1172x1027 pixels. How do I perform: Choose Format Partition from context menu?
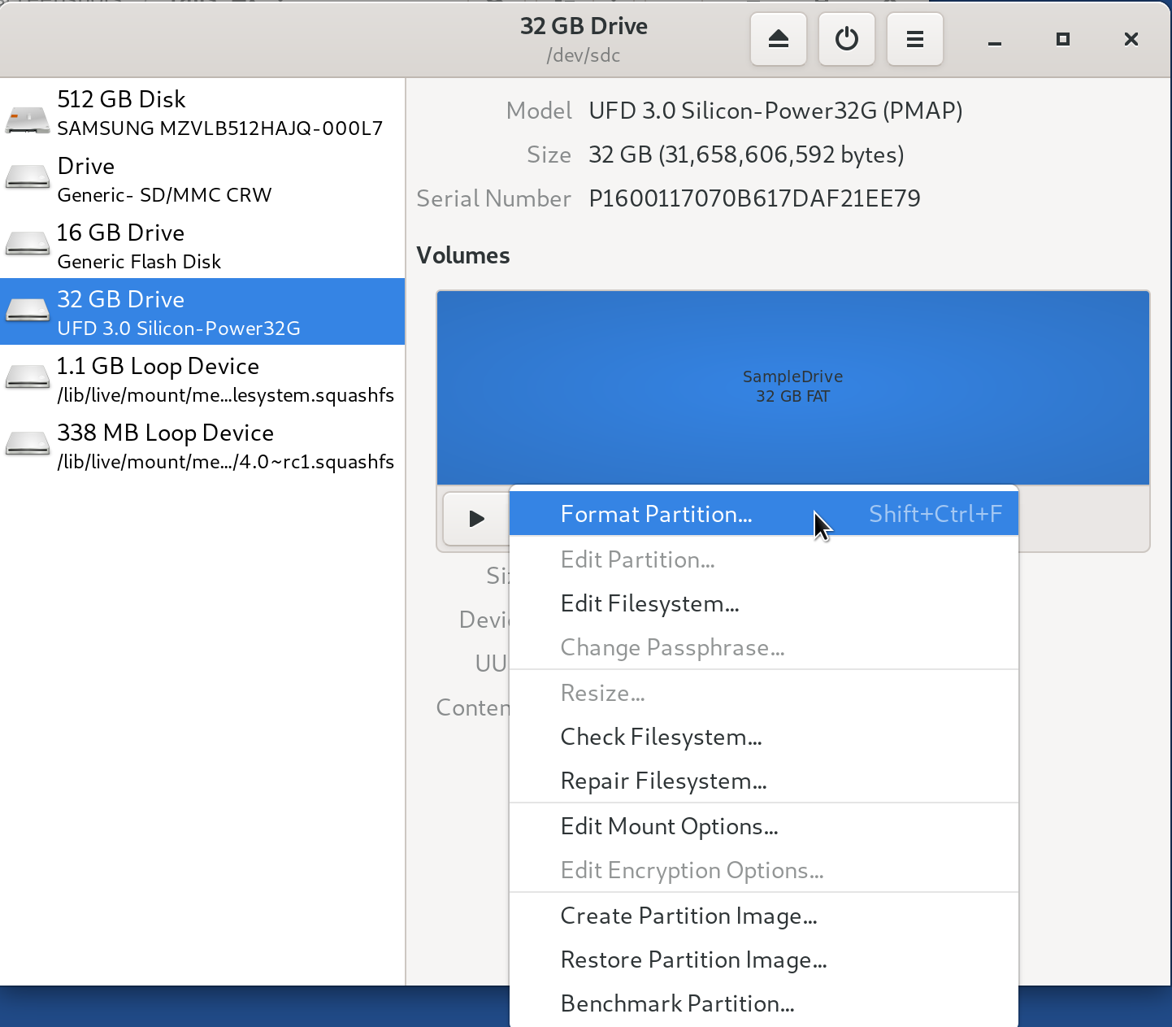coord(656,514)
